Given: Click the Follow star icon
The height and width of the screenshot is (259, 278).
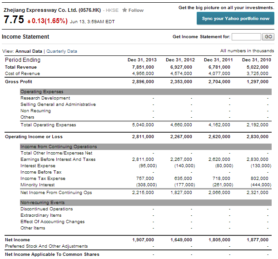Looking at the screenshot, I should tap(124, 10).
